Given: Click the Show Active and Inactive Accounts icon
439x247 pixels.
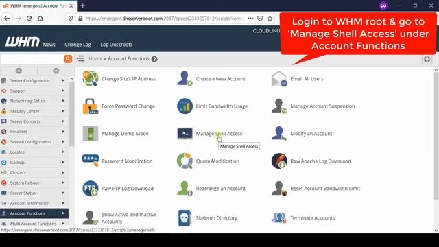Looking at the screenshot, I should 90,218.
